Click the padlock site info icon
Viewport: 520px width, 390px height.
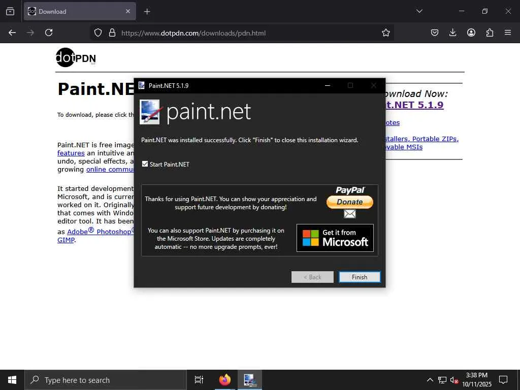click(x=112, y=33)
